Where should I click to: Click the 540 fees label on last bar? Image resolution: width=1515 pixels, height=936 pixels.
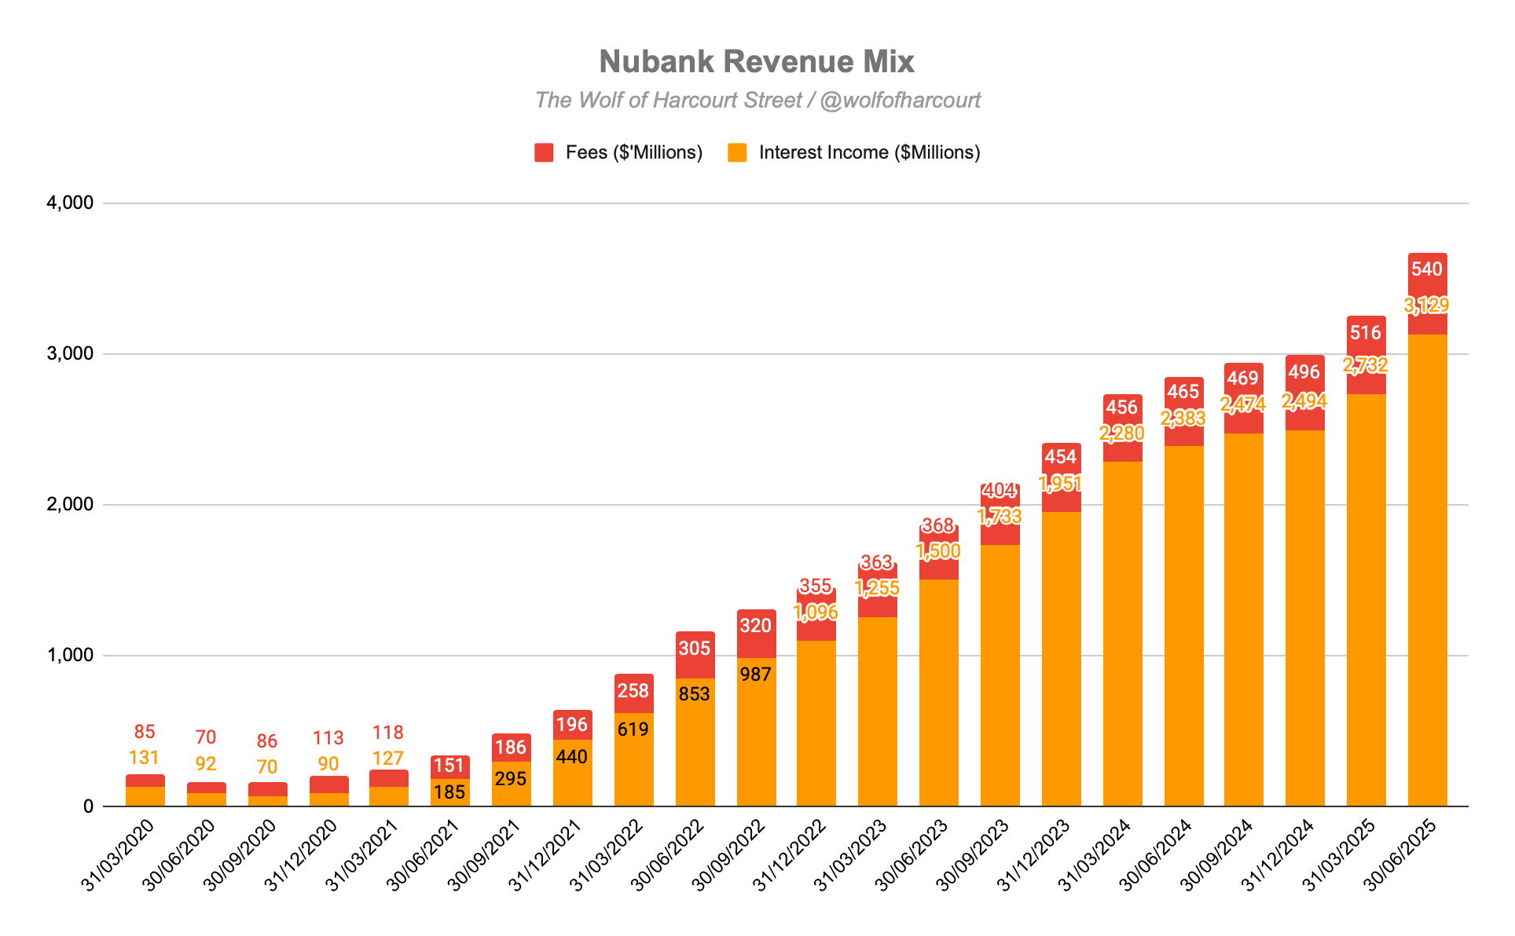(1426, 269)
